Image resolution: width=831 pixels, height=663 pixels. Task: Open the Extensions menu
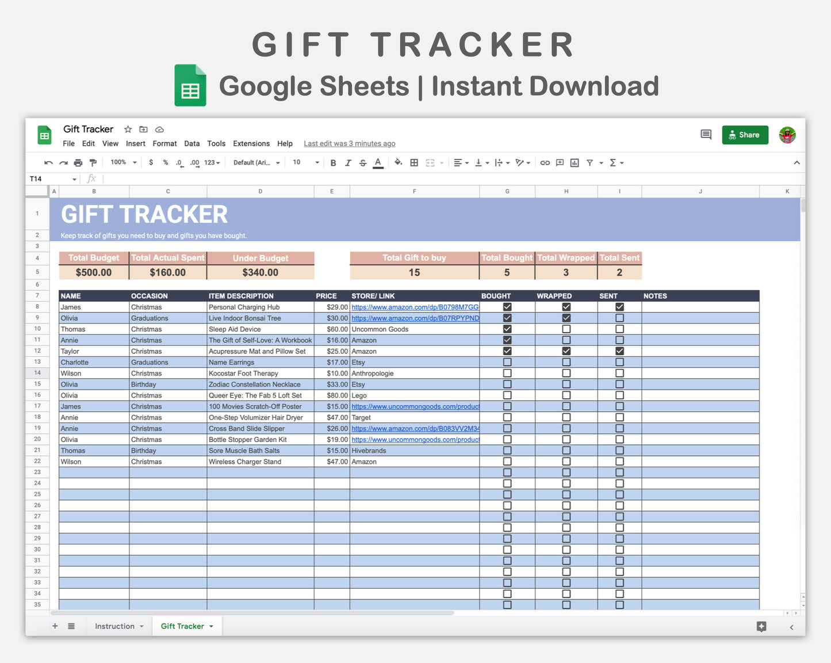[x=251, y=143]
